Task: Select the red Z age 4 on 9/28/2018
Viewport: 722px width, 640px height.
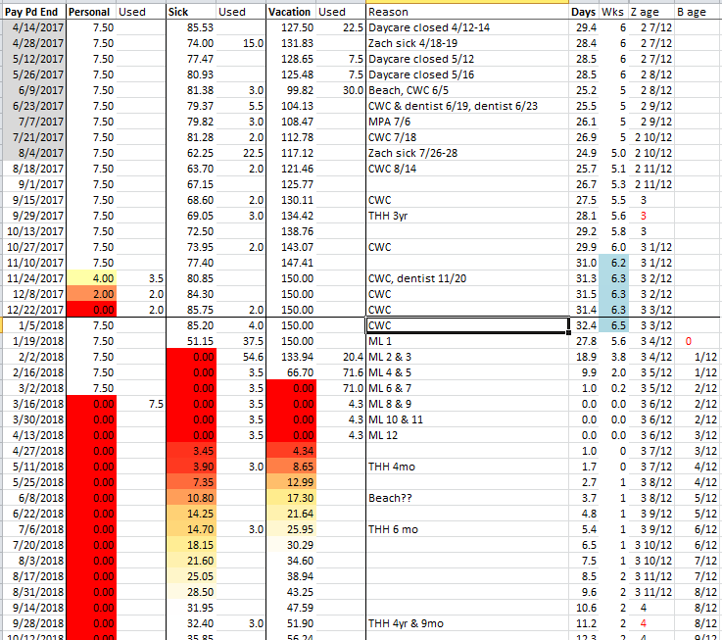Action: pos(651,623)
